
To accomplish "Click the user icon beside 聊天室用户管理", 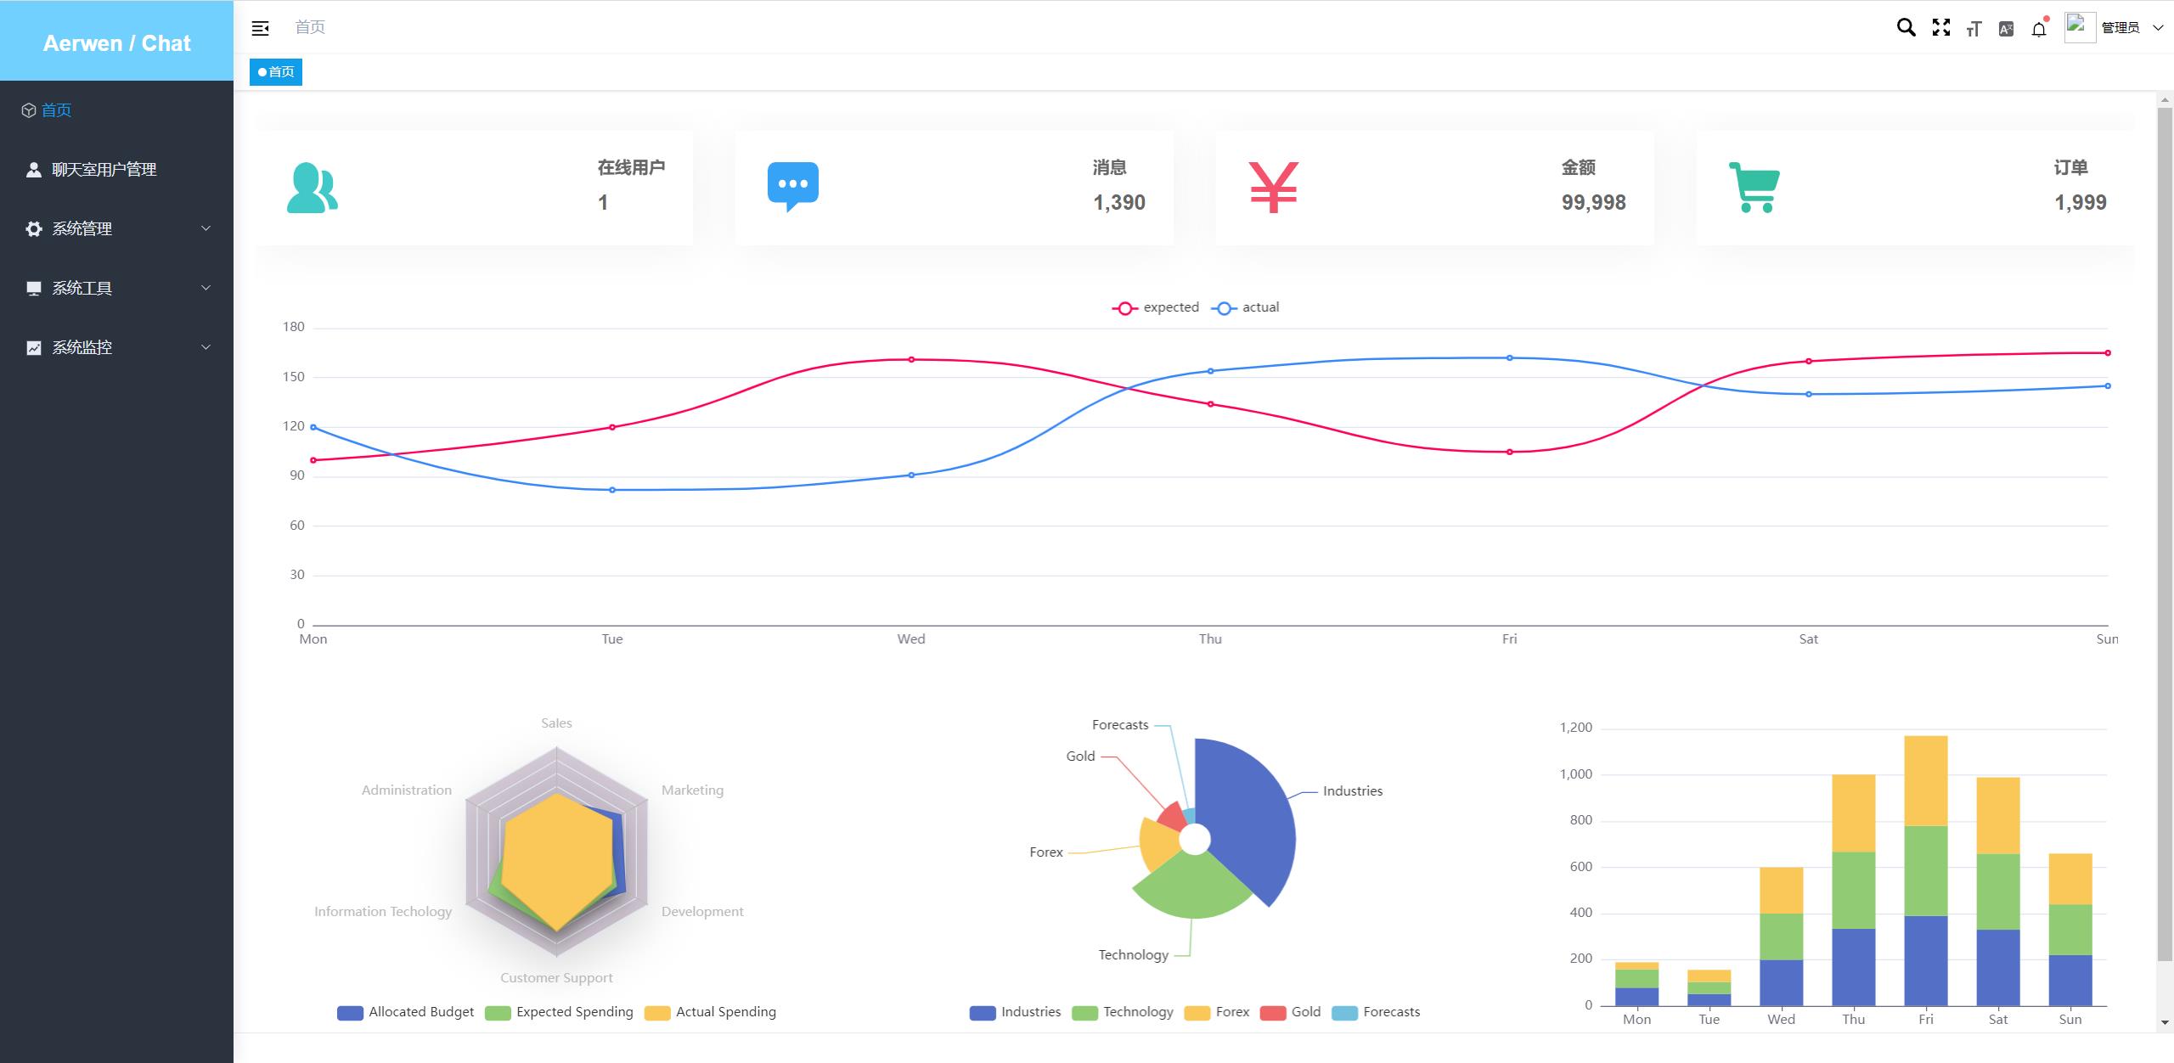I will point(34,170).
